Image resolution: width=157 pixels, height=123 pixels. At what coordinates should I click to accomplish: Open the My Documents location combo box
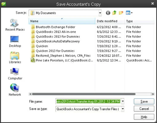click(x=65, y=13)
